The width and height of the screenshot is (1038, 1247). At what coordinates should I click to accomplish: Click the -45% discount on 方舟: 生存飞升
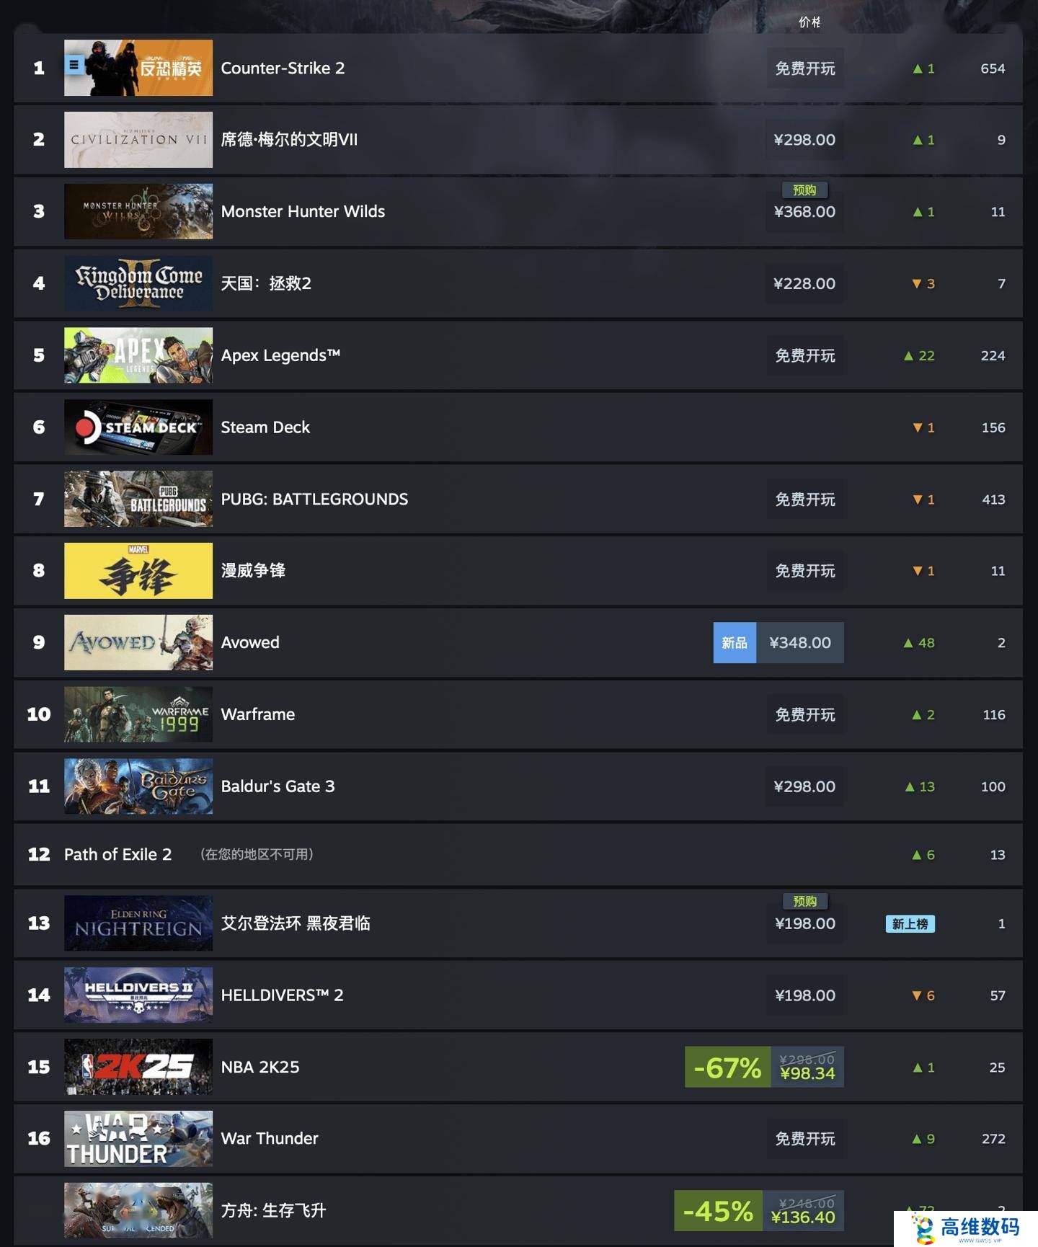pyautogui.click(x=718, y=1211)
